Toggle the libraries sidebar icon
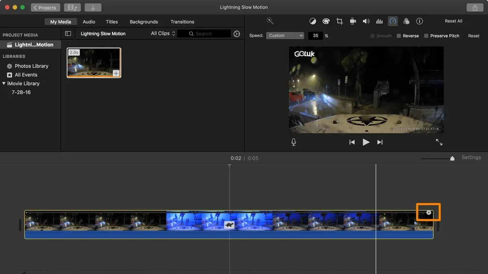The image size is (488, 274). (68, 34)
